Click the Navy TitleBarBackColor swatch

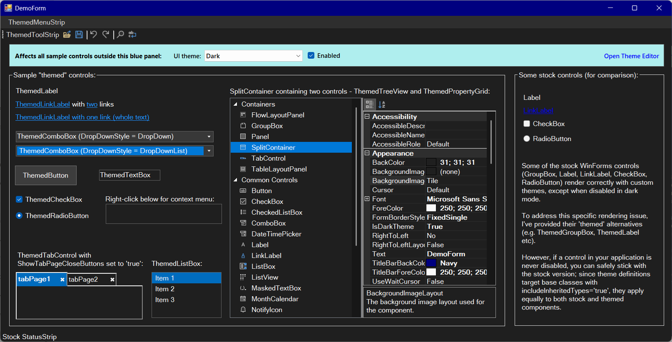[x=431, y=263]
